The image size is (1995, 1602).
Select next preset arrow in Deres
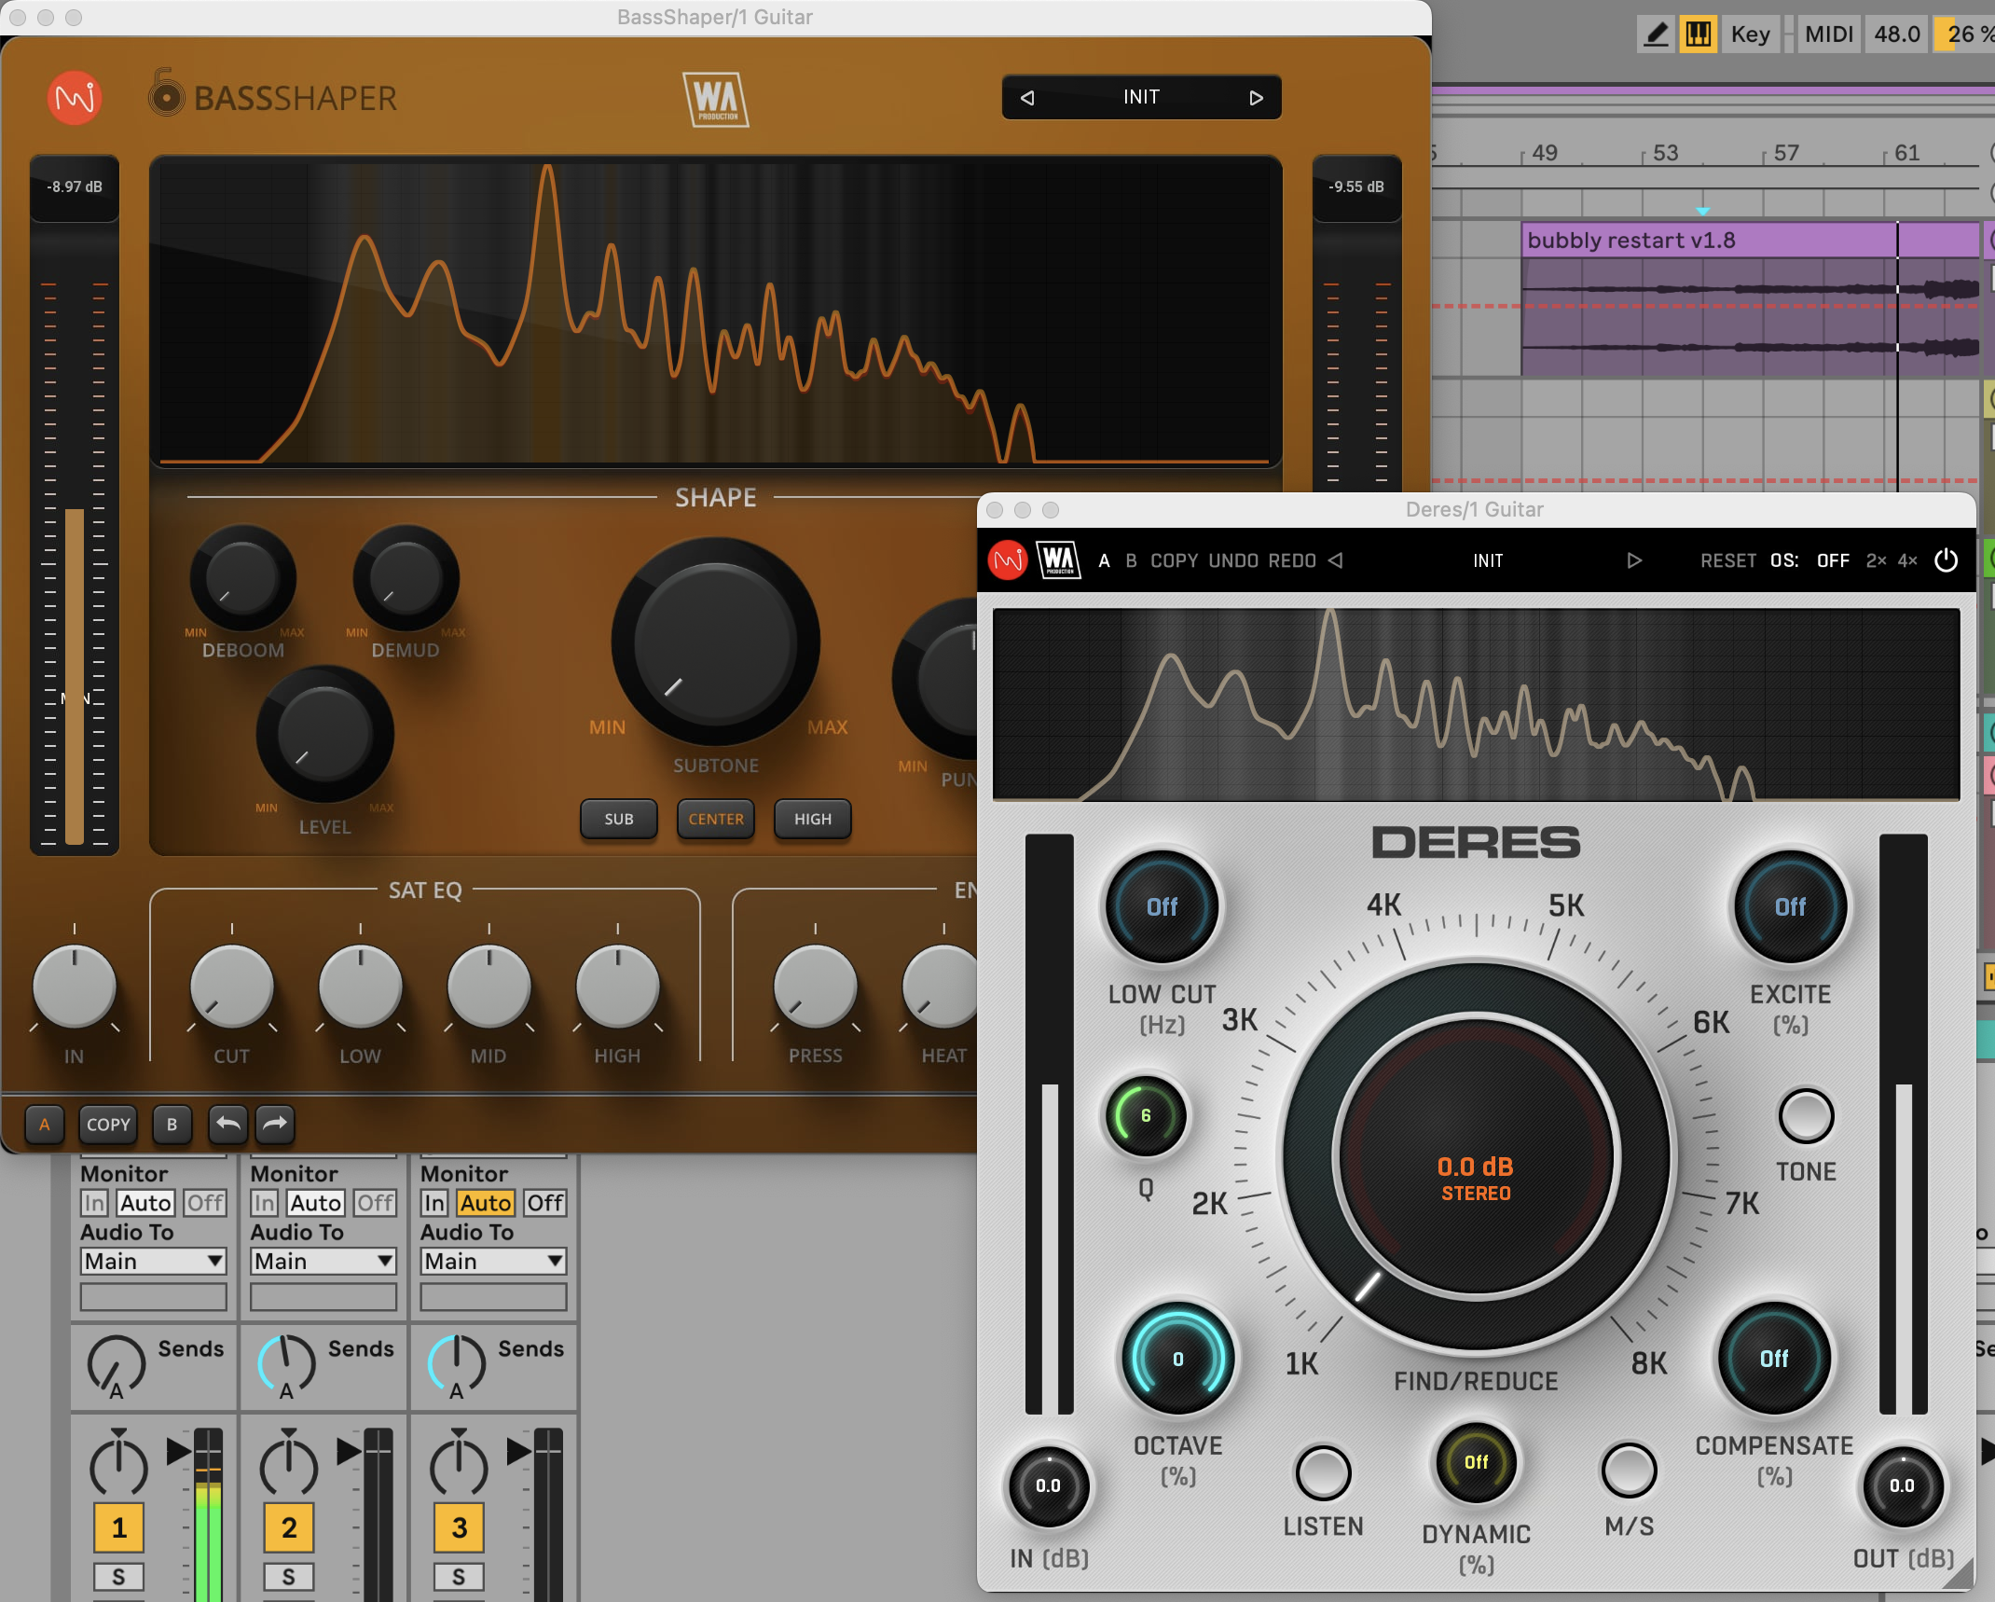[1634, 560]
